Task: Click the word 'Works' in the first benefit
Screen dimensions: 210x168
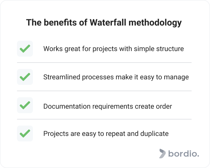Action: (x=53, y=49)
